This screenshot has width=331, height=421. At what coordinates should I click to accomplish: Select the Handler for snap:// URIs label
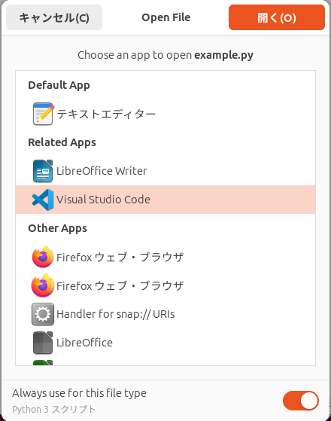point(116,314)
